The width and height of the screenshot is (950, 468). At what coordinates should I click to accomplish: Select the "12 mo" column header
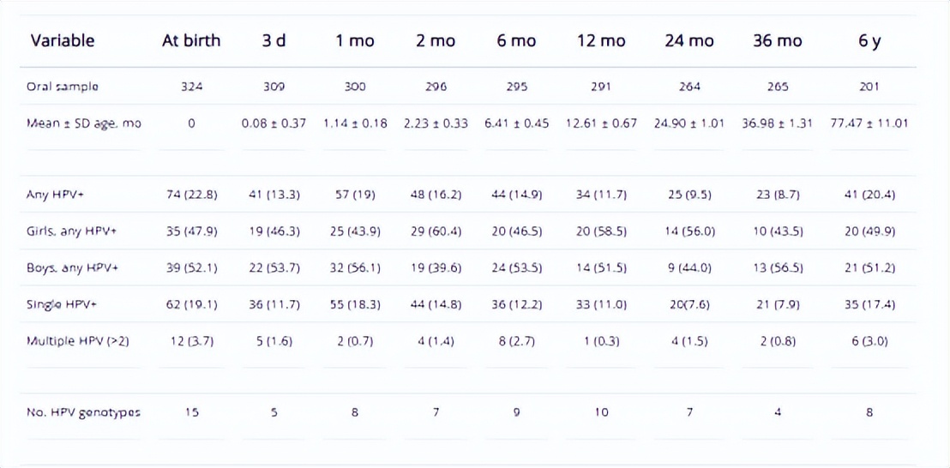601,40
